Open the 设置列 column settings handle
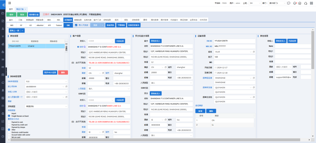This screenshot has width=316, height=143. 66,47
